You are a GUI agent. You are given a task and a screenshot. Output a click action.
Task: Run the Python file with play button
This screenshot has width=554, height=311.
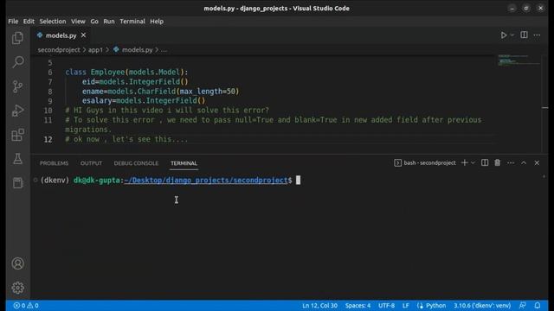[x=504, y=35]
